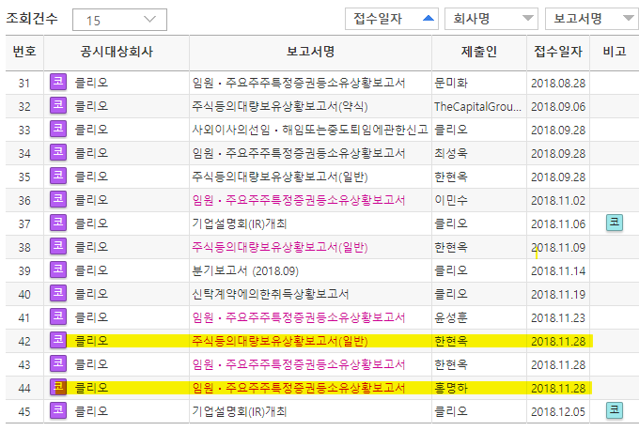Open highlighted row 42 주식등의대량보유상황보고서(일반)
Image resolution: width=639 pixels, height=431 pixels.
(280, 341)
